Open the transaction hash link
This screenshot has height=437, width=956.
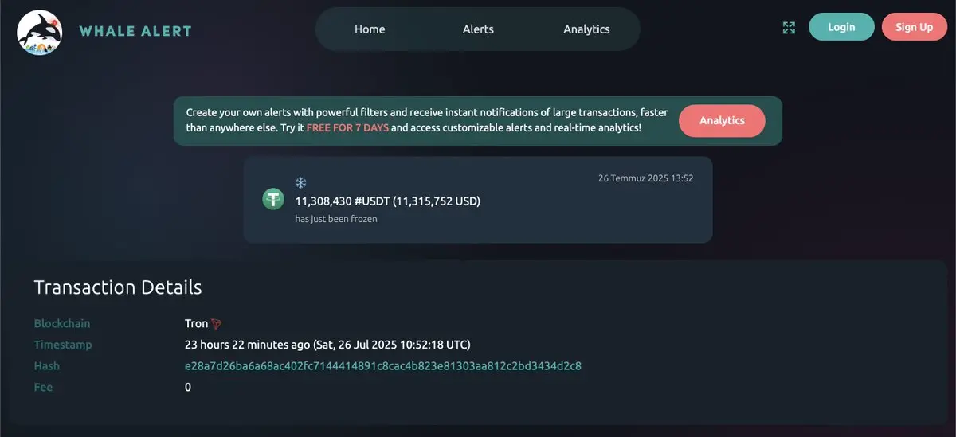pos(383,366)
